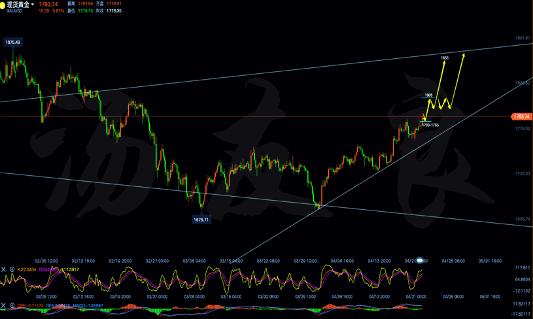Click the yellow gold symbol icon
The width and height of the screenshot is (533, 319).
(3, 5)
